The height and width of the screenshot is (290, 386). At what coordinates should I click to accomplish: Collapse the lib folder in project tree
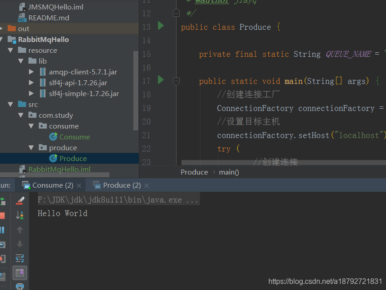(x=21, y=61)
